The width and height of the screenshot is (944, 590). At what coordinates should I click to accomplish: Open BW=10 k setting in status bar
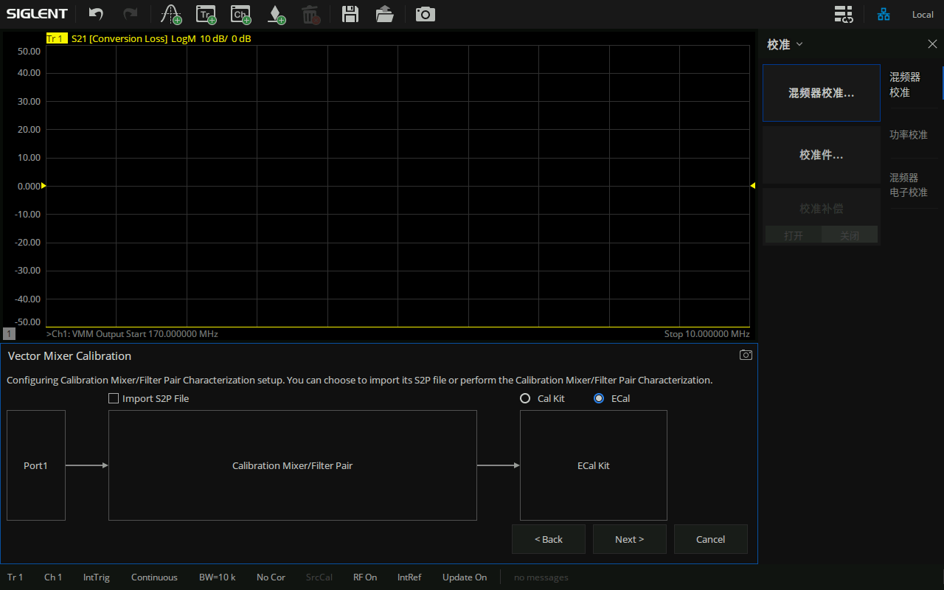tap(217, 577)
